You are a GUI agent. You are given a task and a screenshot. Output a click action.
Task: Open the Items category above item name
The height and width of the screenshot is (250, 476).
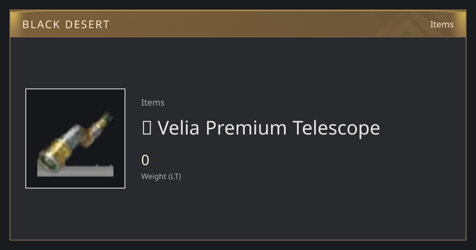(x=153, y=102)
